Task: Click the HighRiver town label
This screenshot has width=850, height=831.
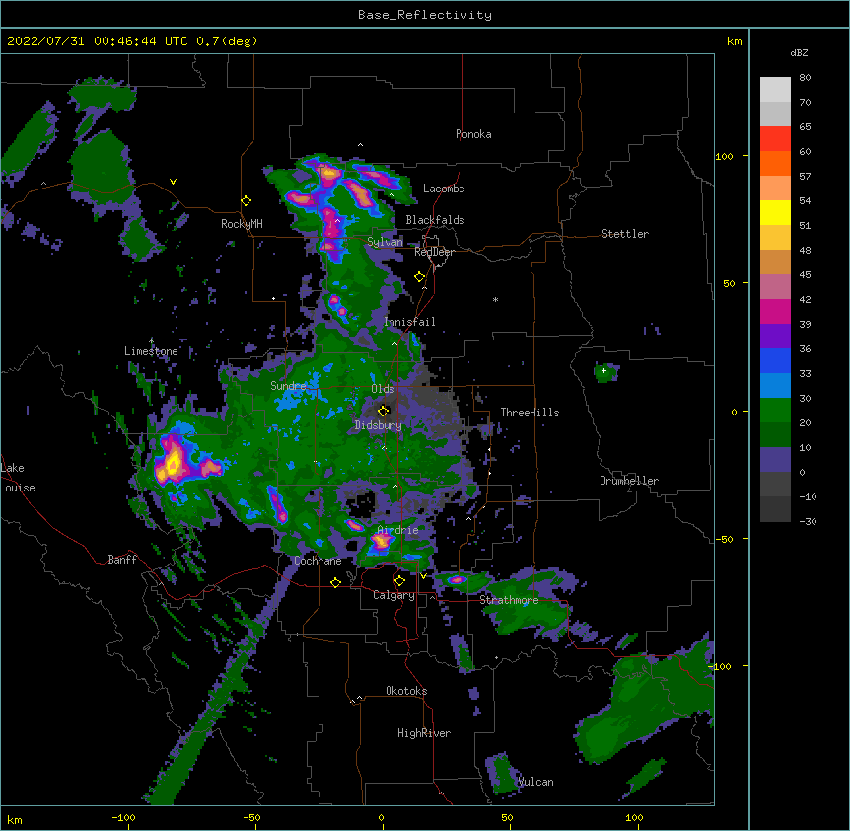Action: pyautogui.click(x=424, y=733)
